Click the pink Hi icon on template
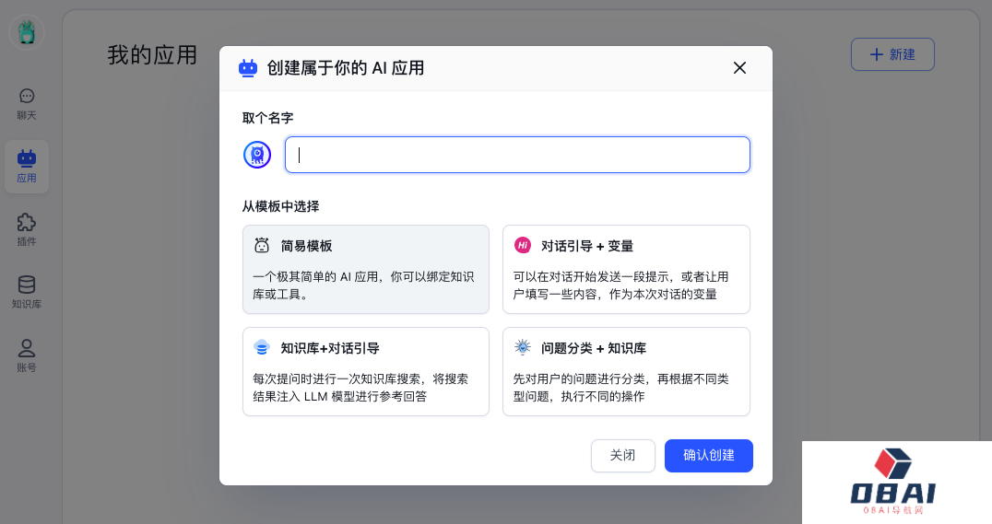The width and height of the screenshot is (992, 524). pos(523,245)
